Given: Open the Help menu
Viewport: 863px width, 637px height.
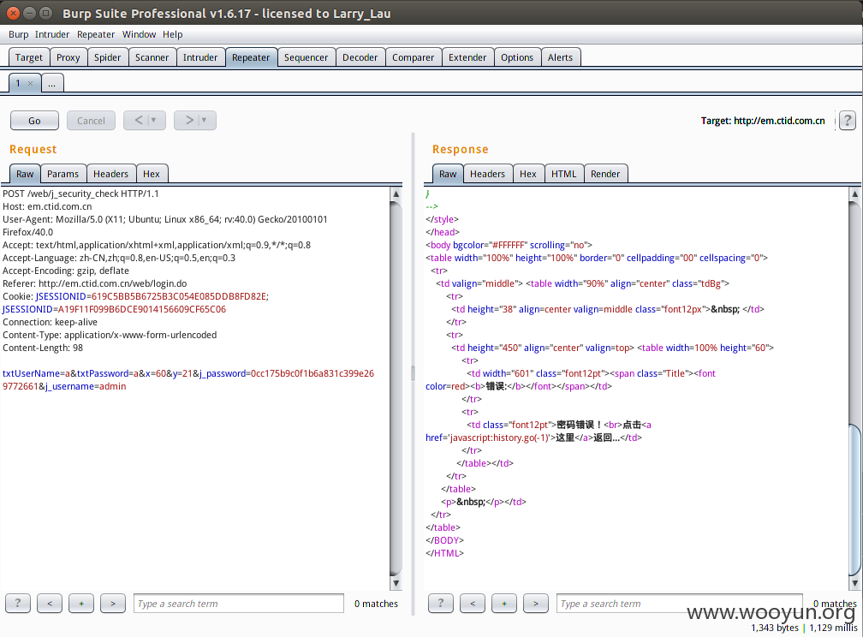Looking at the screenshot, I should point(172,34).
